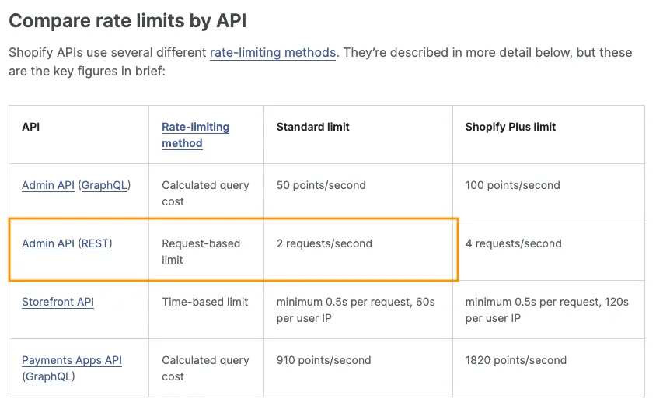Open the Rate-limiting method column header link
Viewport: 656px width, 413px height.
[195, 135]
